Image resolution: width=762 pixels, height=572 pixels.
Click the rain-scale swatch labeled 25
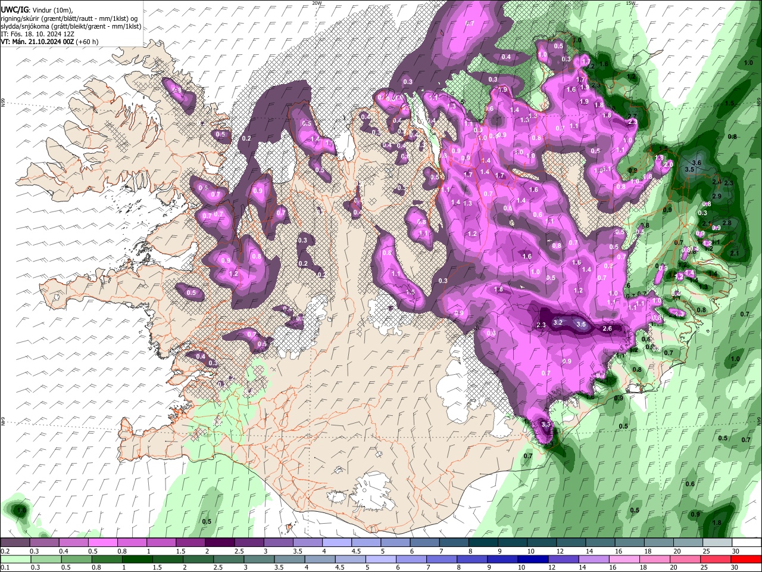click(x=716, y=559)
